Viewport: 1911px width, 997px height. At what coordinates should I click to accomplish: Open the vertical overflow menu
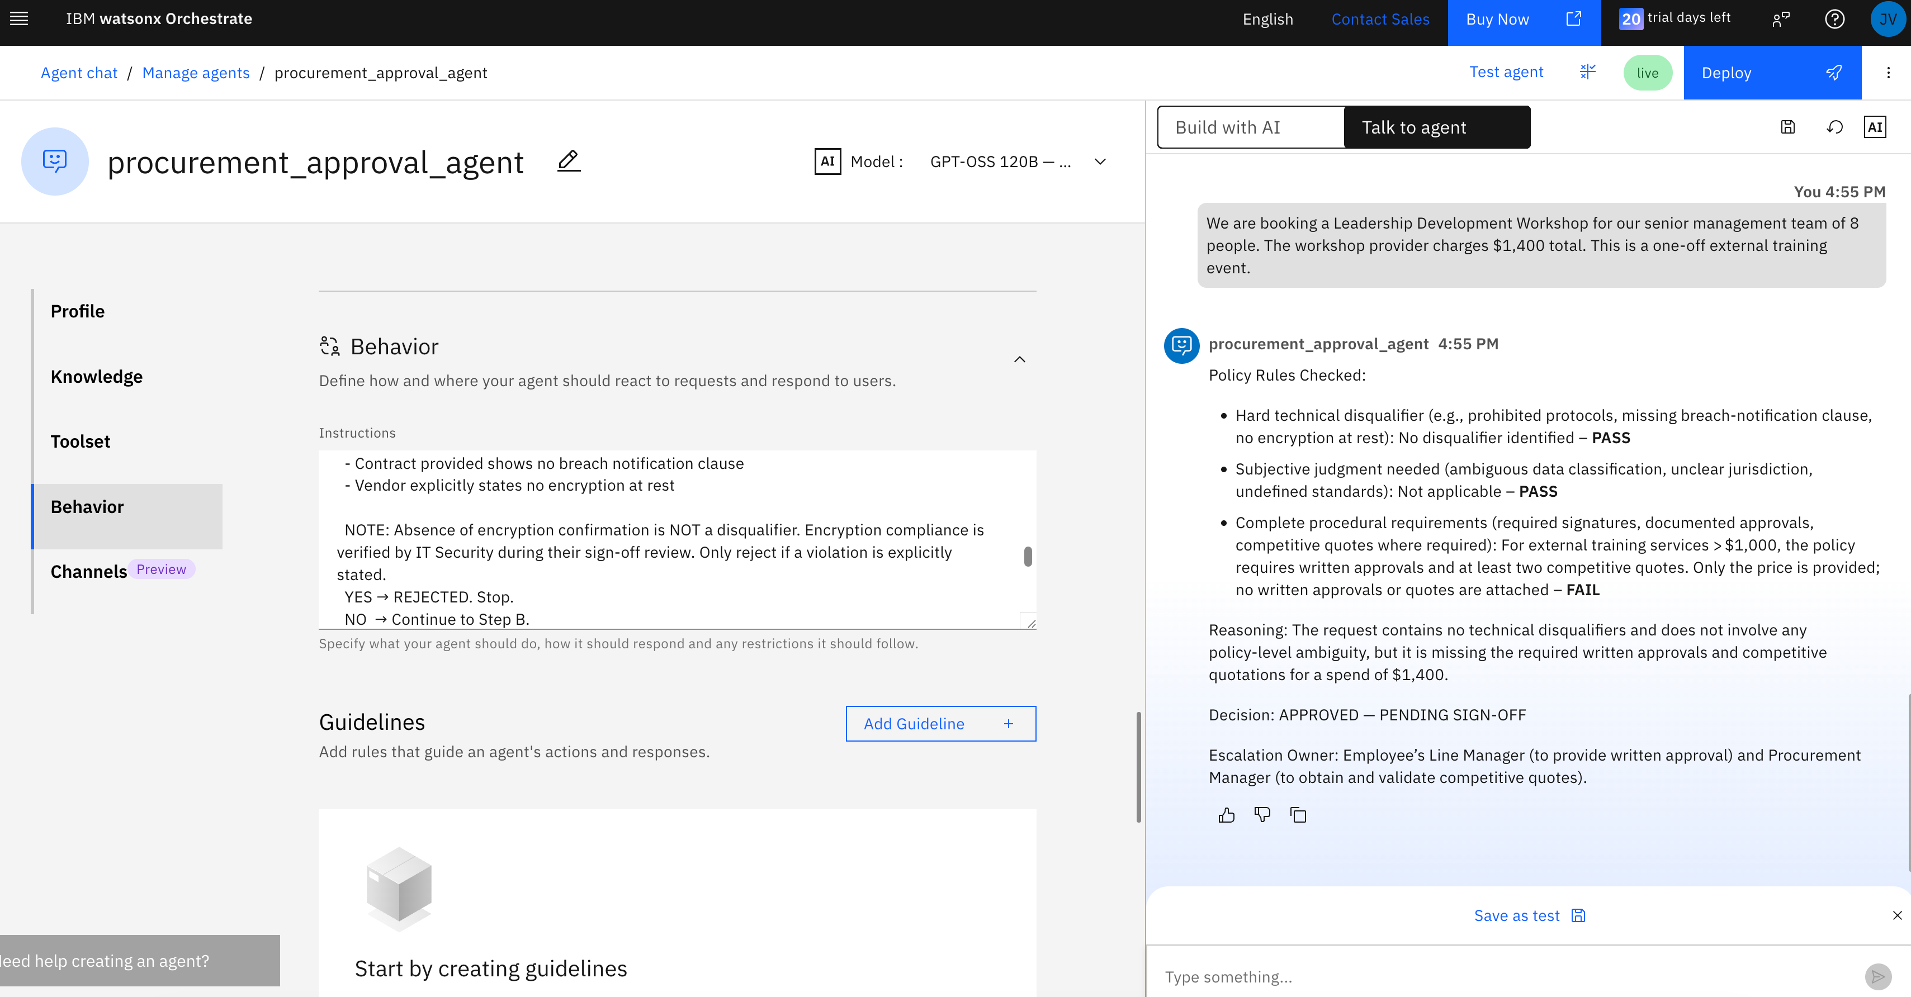point(1889,73)
